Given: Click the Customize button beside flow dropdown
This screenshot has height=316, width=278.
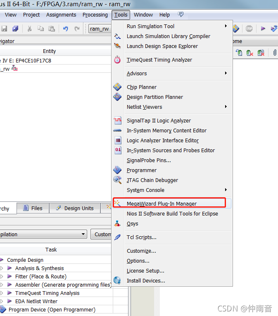Looking at the screenshot, I should [x=101, y=234].
